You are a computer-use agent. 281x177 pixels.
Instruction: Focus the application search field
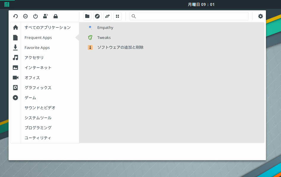click(x=189, y=16)
